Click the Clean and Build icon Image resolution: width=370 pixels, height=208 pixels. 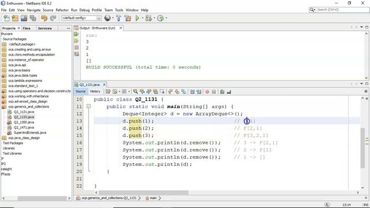pyautogui.click(x=128, y=18)
